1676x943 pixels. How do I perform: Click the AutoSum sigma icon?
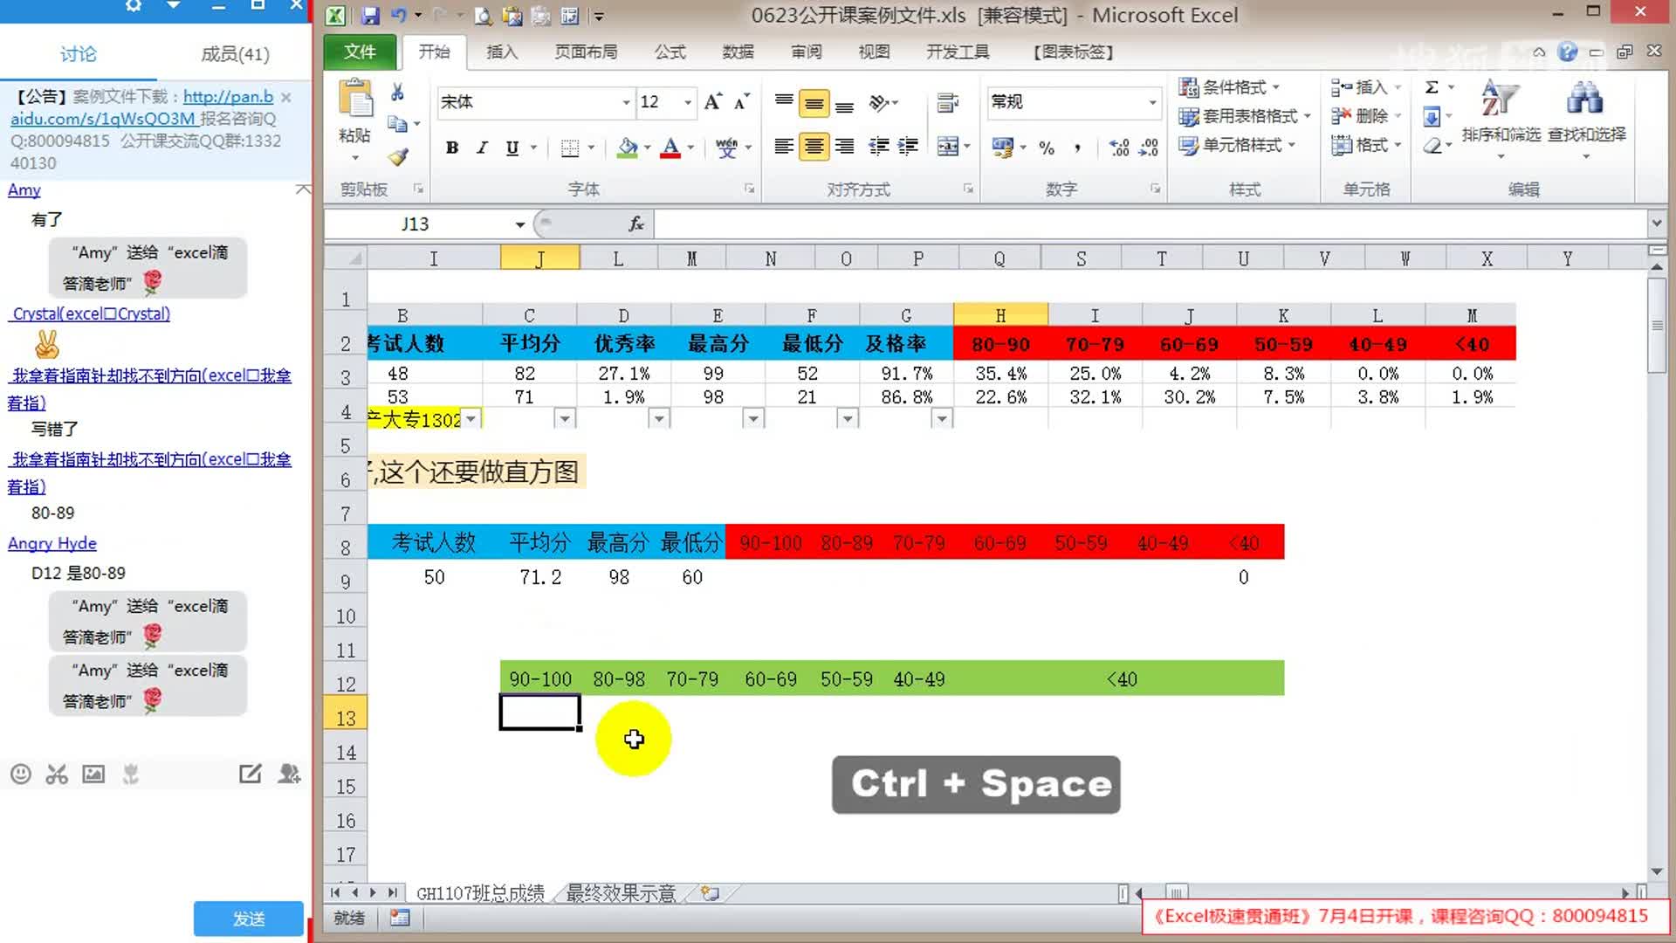coord(1432,87)
